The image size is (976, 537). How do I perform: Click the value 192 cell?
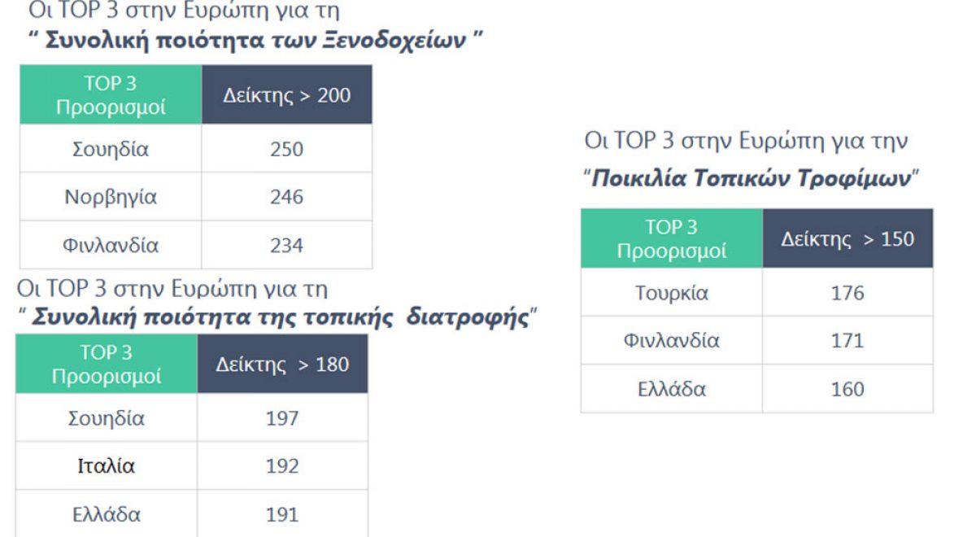click(x=282, y=466)
